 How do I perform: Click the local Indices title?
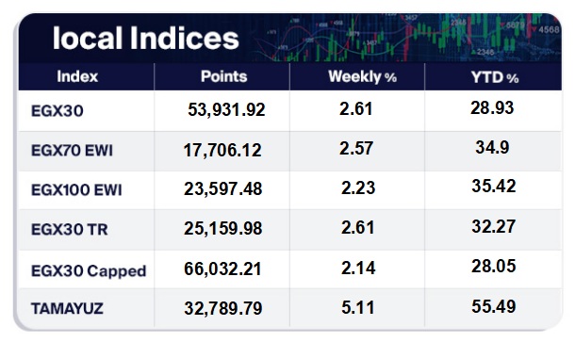[x=145, y=38]
